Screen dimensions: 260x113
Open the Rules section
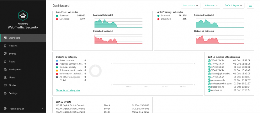click(x=23, y=62)
